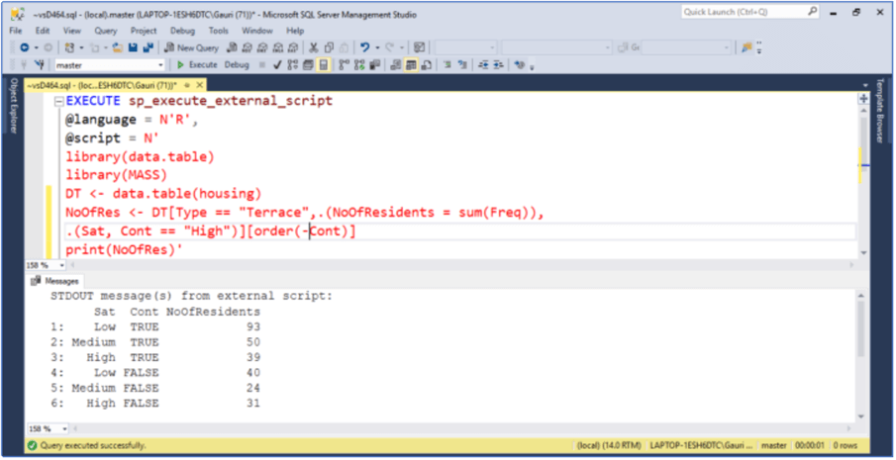The height and width of the screenshot is (460, 896).
Task: Toggle Include Actual Execution Plan
Action: point(344,65)
